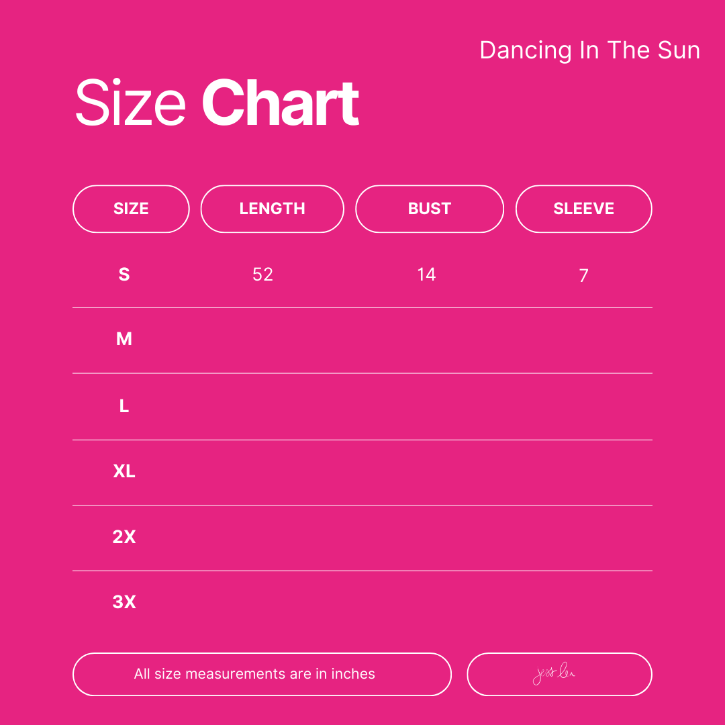Select the SLEEVE column header

point(583,209)
